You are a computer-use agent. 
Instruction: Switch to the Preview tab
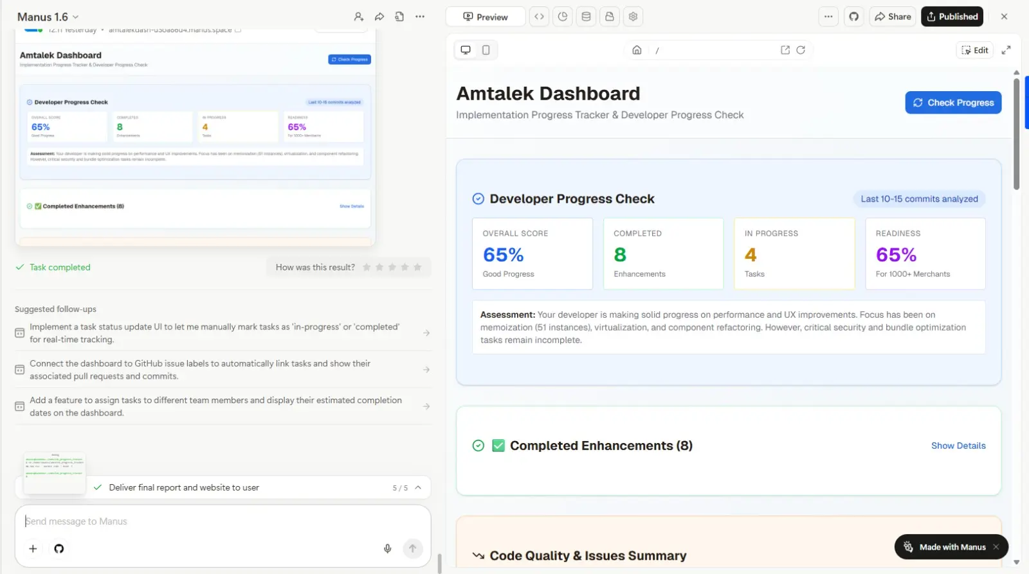pos(486,17)
